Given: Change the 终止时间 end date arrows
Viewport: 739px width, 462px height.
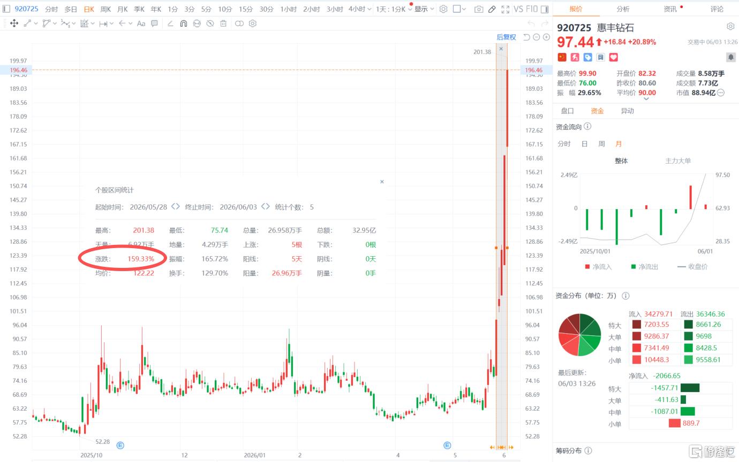Looking at the screenshot, I should click(265, 207).
